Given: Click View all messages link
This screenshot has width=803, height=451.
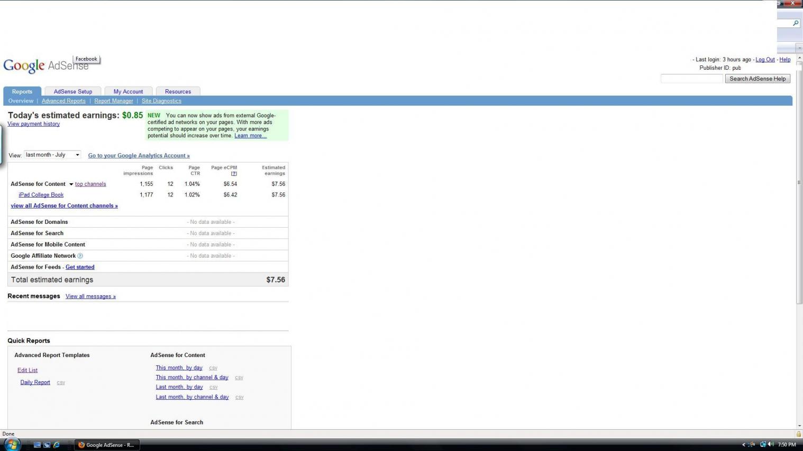Looking at the screenshot, I should 90,297.
